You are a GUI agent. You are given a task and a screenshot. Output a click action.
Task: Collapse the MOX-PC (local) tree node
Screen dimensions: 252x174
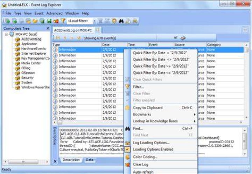[x=6, y=34]
